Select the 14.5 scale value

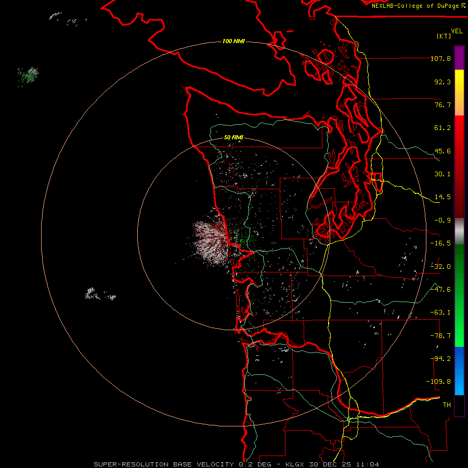click(x=443, y=197)
